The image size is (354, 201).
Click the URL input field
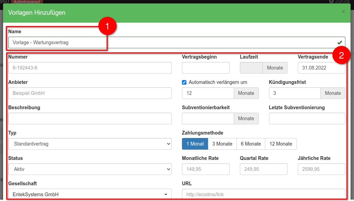coord(264,194)
